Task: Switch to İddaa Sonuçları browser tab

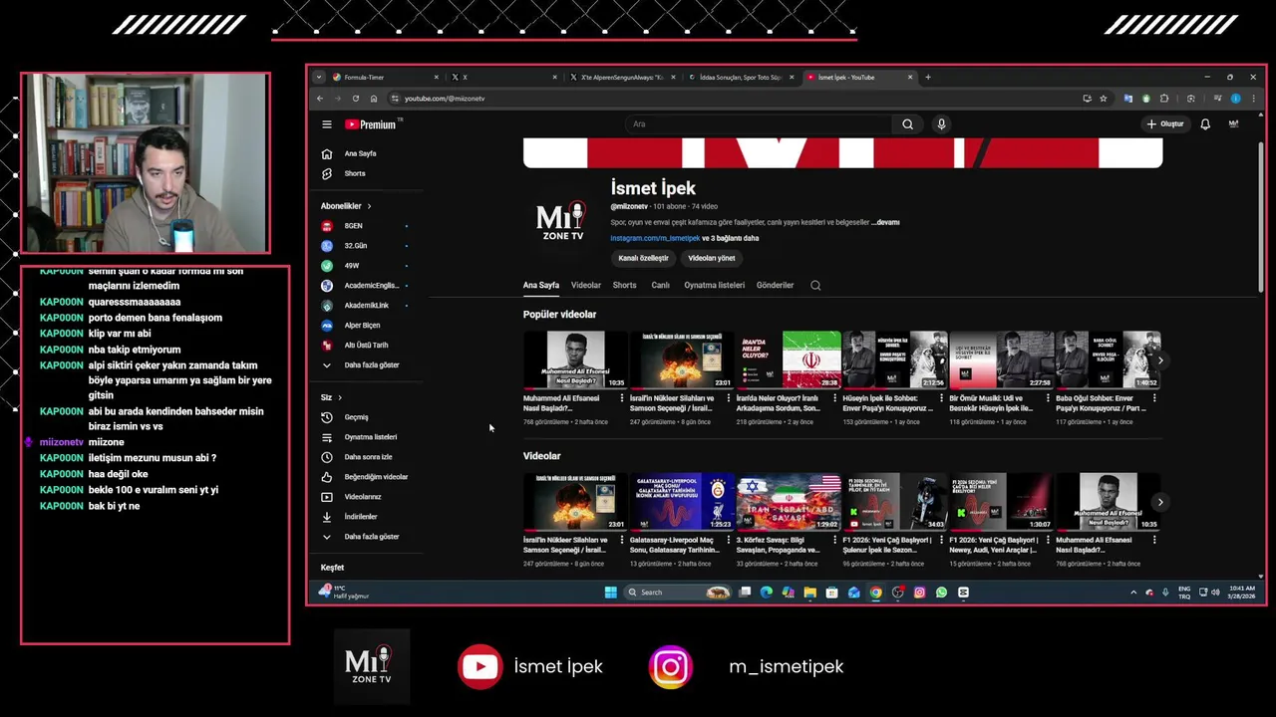Action: tap(743, 77)
